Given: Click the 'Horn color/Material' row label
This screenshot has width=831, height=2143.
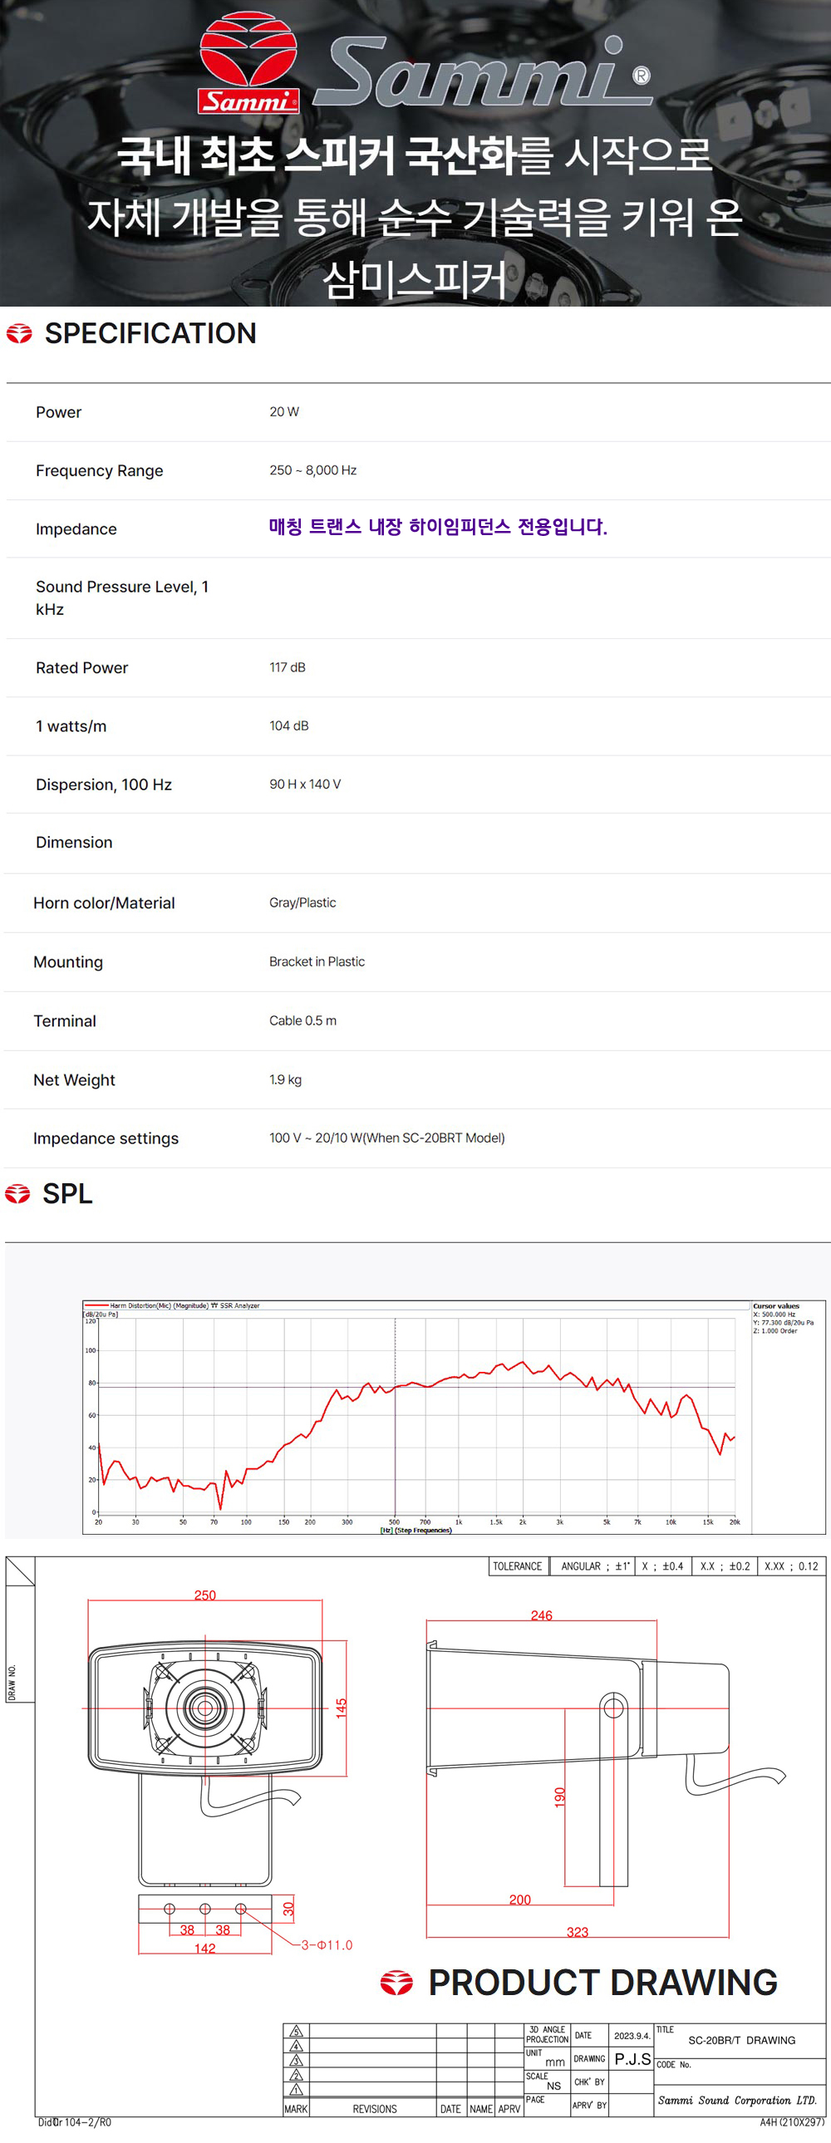Looking at the screenshot, I should (104, 903).
